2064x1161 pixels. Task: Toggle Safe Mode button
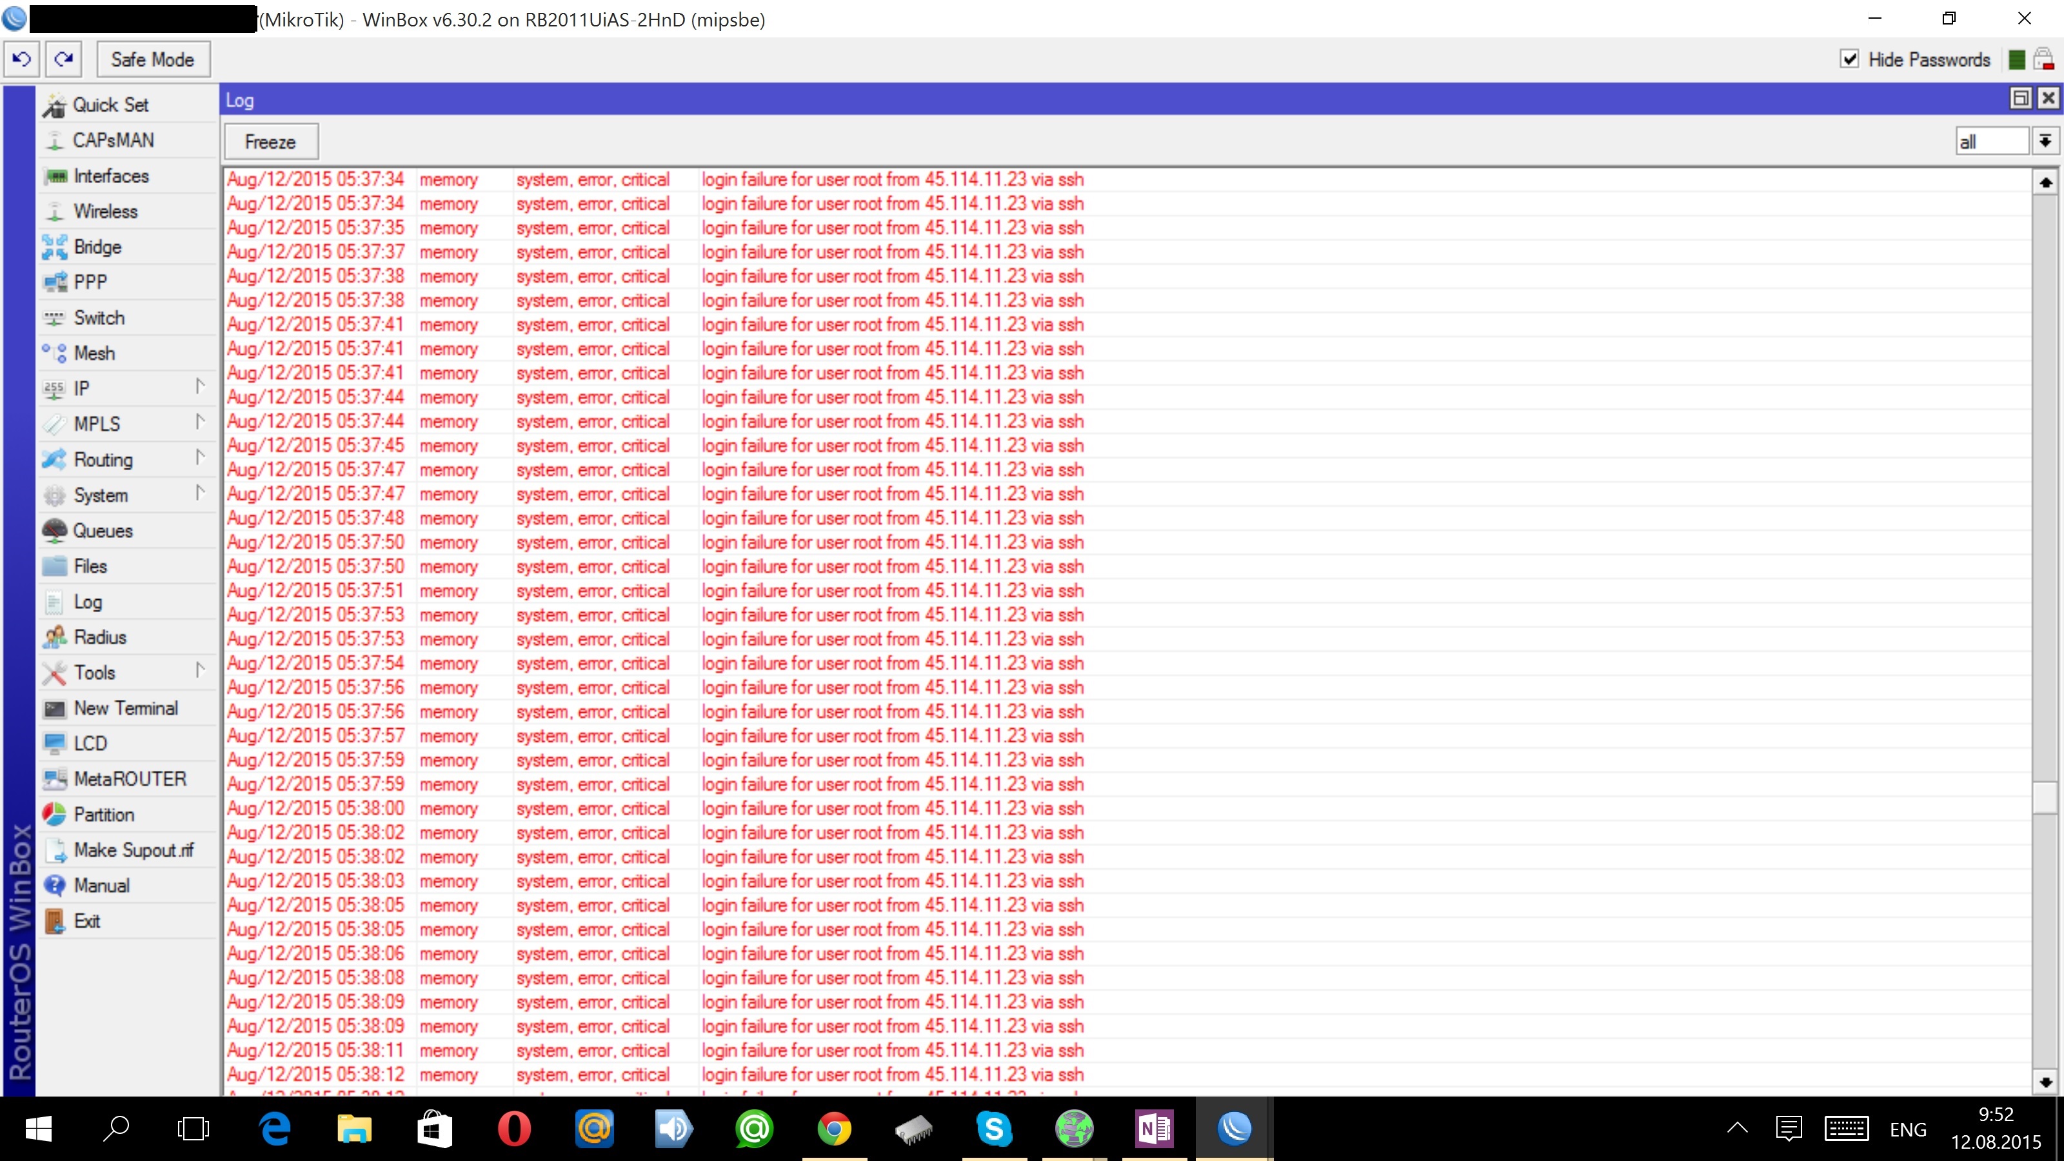point(152,59)
